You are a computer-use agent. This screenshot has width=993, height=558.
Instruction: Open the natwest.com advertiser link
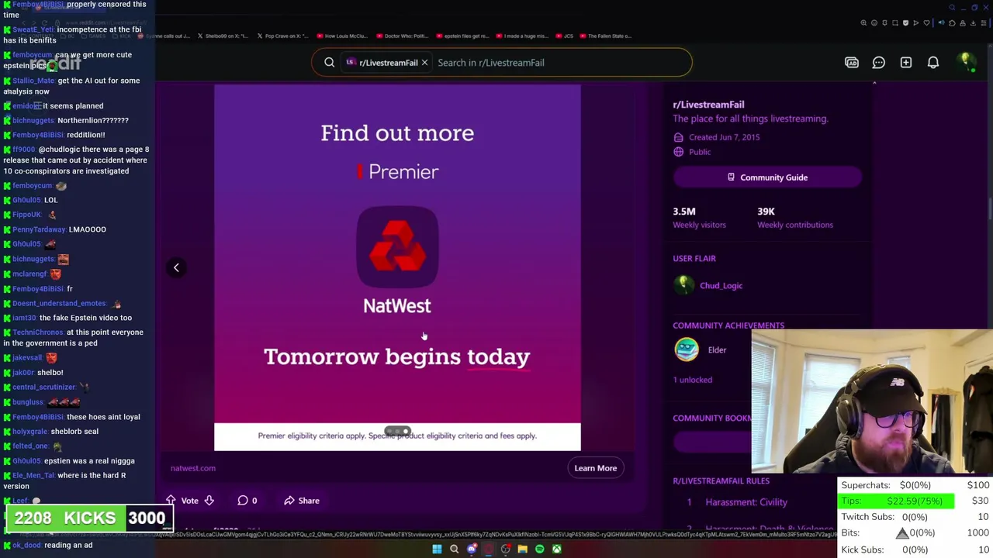coord(193,468)
